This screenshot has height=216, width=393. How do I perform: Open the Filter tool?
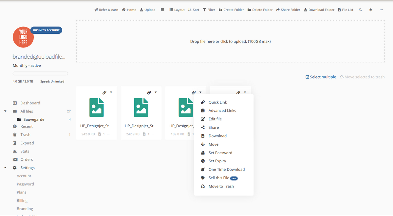pos(209,10)
